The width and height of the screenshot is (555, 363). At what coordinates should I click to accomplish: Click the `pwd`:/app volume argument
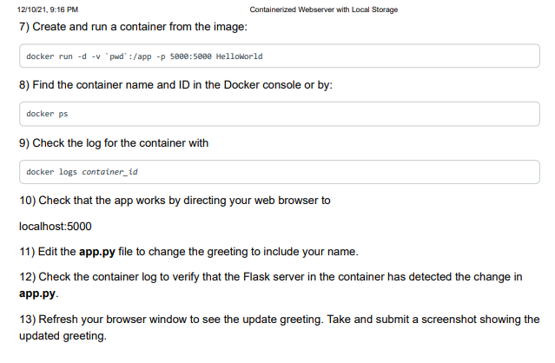pyautogui.click(x=129, y=56)
